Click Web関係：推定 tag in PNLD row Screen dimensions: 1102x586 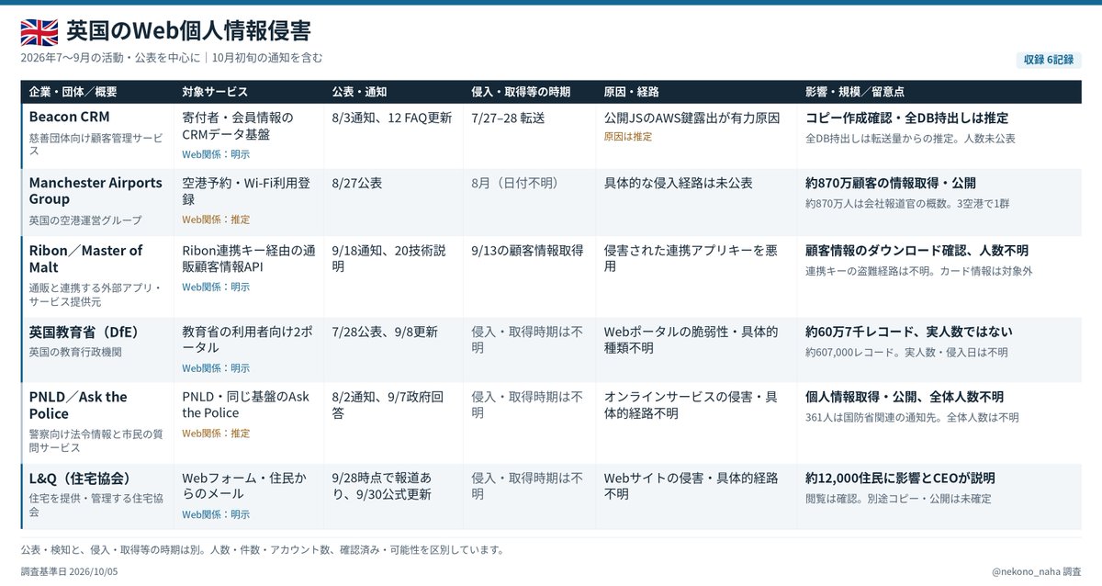coord(216,433)
